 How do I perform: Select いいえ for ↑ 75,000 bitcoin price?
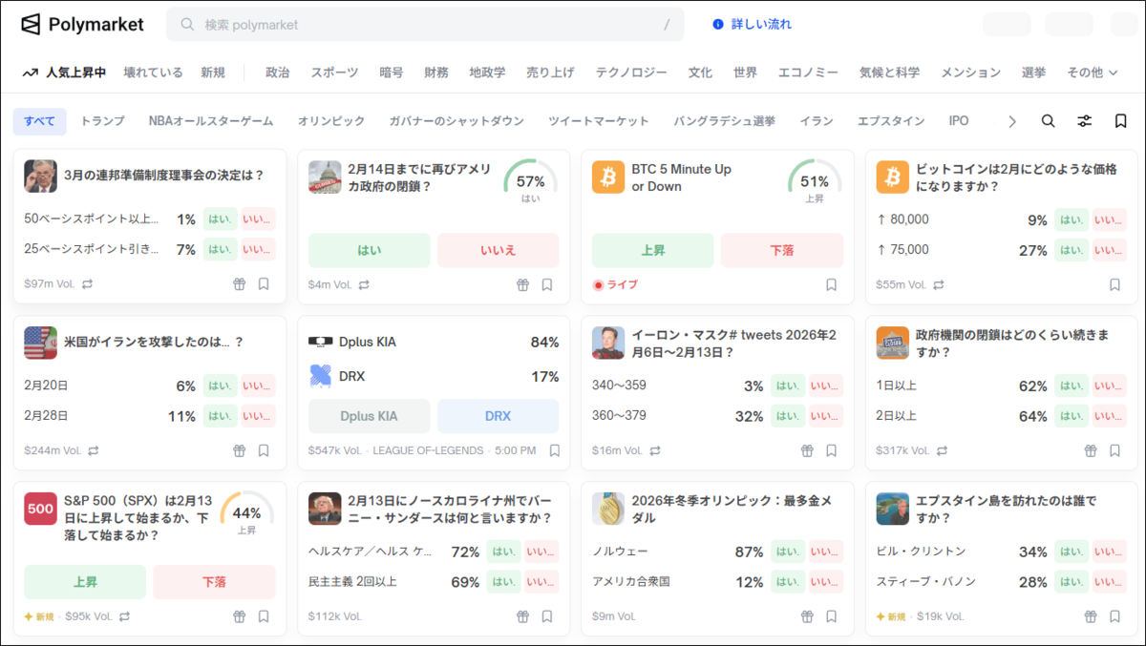coord(1109,250)
